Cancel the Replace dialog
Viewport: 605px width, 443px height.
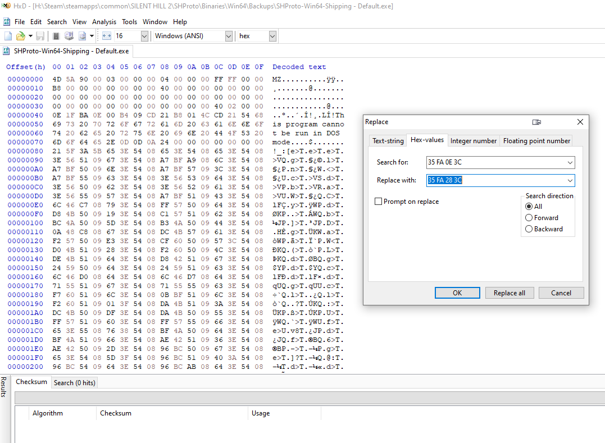pyautogui.click(x=561, y=293)
